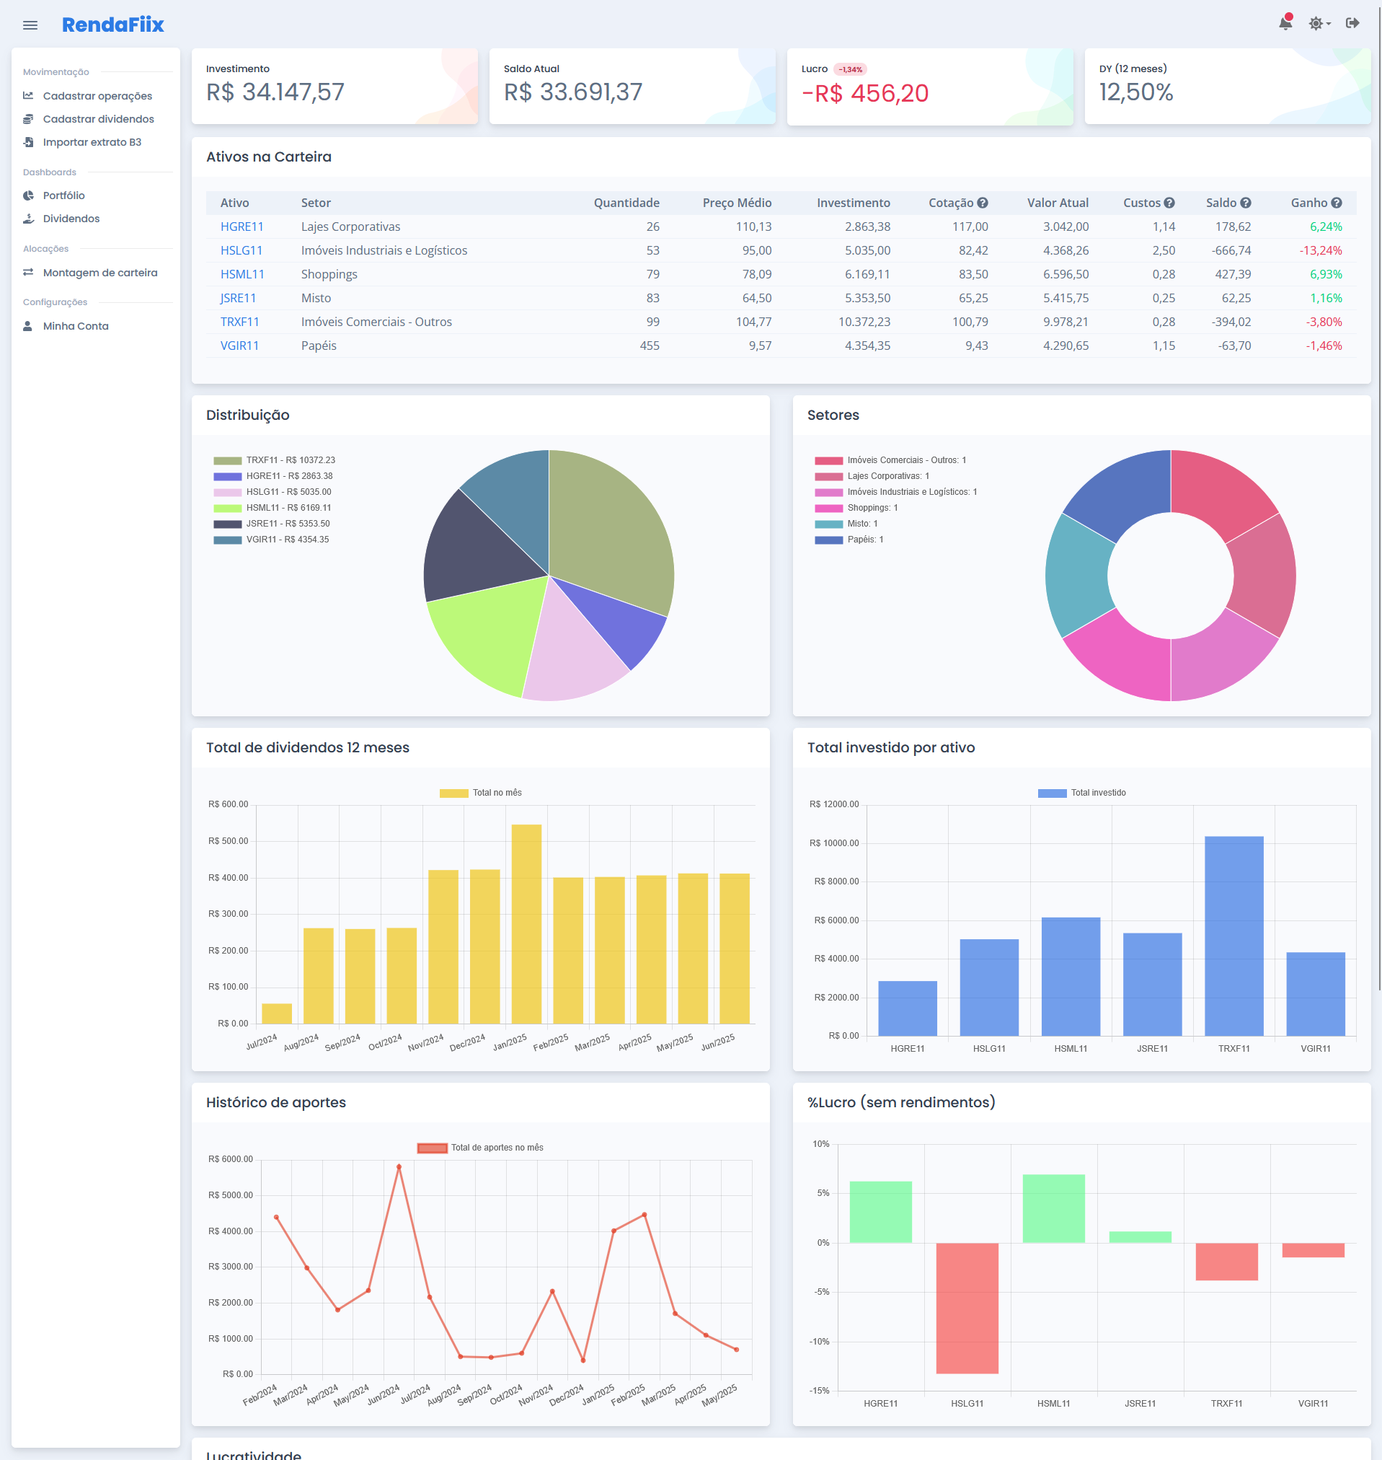1382x1460 pixels.
Task: Go to Minha Conta settings
Action: tap(75, 326)
